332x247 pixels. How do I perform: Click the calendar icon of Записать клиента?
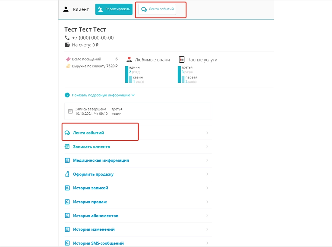click(x=67, y=146)
